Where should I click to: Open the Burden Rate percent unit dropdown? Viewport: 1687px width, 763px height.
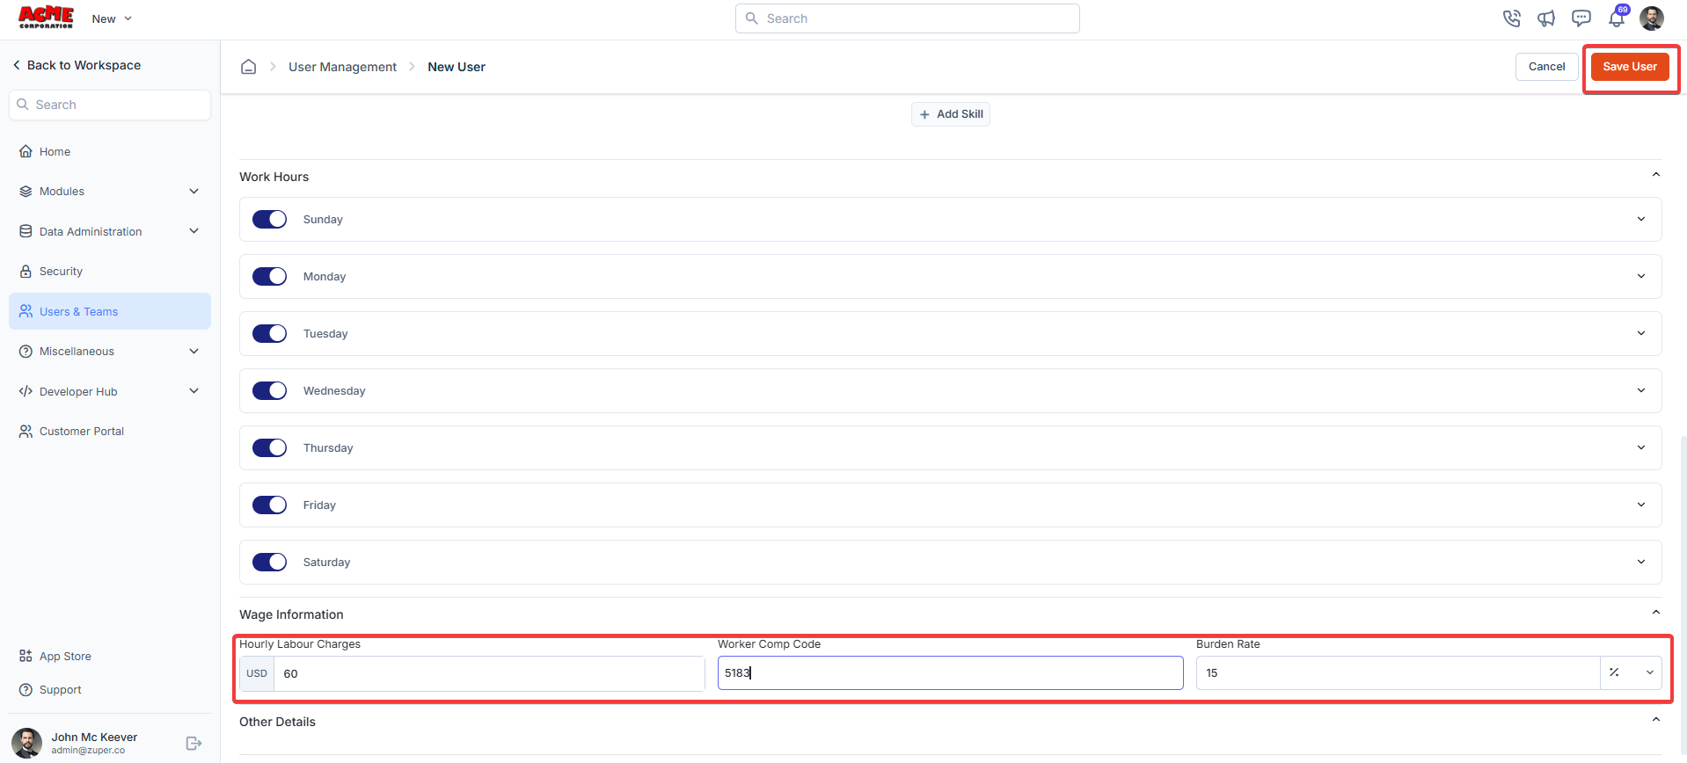[1631, 672]
